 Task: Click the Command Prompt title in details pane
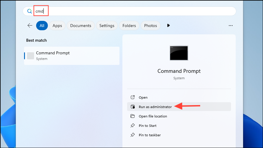[179, 71]
